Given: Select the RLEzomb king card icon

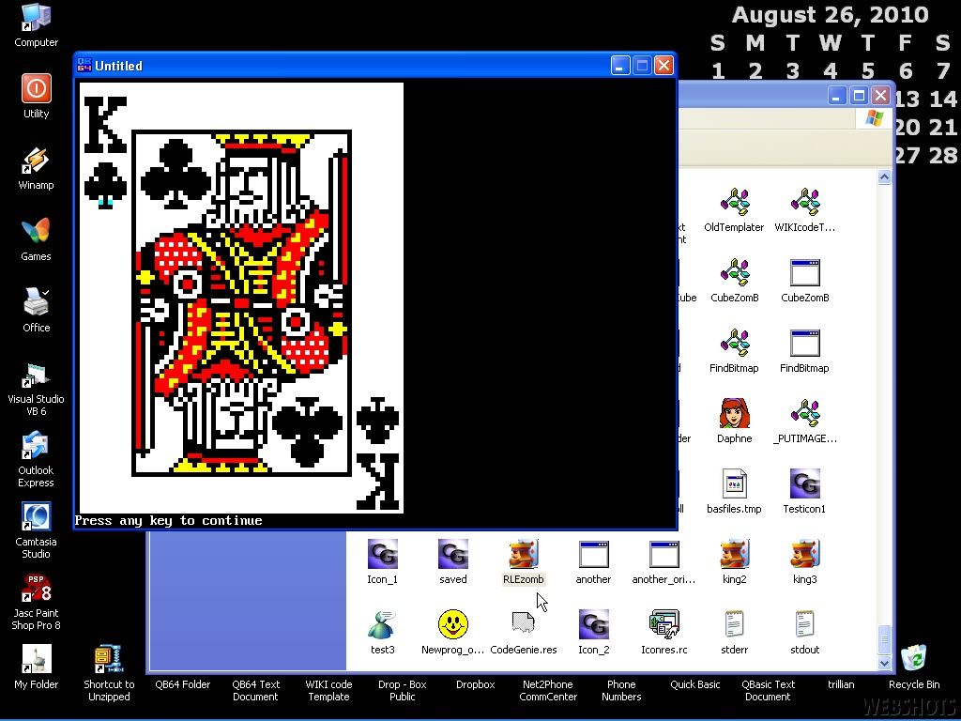Looking at the screenshot, I should [x=524, y=563].
